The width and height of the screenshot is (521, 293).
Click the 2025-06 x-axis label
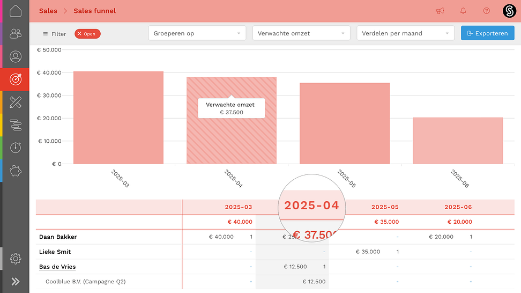[x=459, y=179]
